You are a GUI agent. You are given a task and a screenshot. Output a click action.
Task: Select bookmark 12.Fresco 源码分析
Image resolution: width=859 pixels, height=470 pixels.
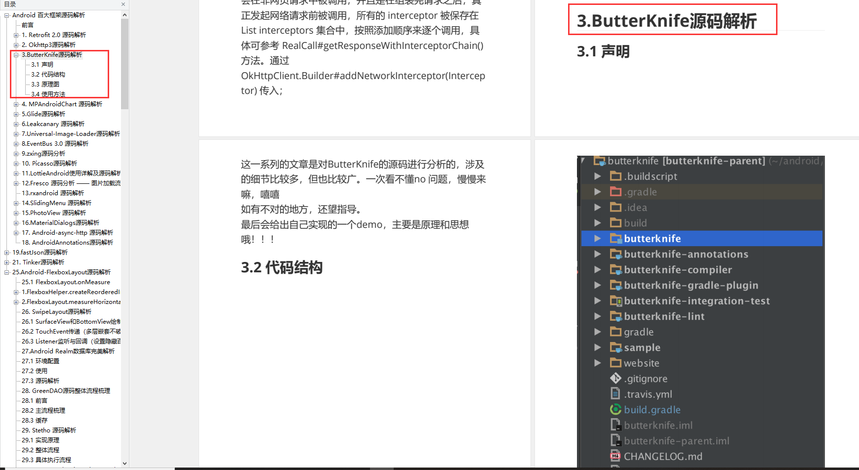[71, 183]
